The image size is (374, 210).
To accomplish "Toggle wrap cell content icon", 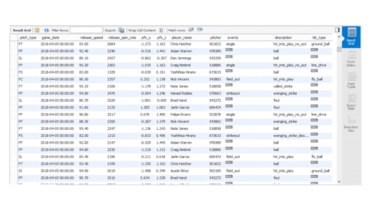I will pyautogui.click(x=161, y=30).
